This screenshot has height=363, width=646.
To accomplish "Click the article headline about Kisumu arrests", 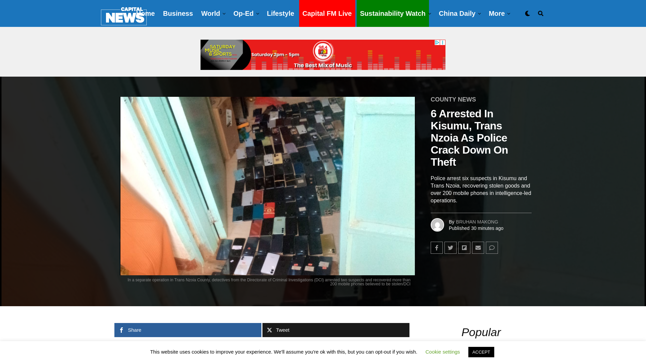I will tap(469, 138).
